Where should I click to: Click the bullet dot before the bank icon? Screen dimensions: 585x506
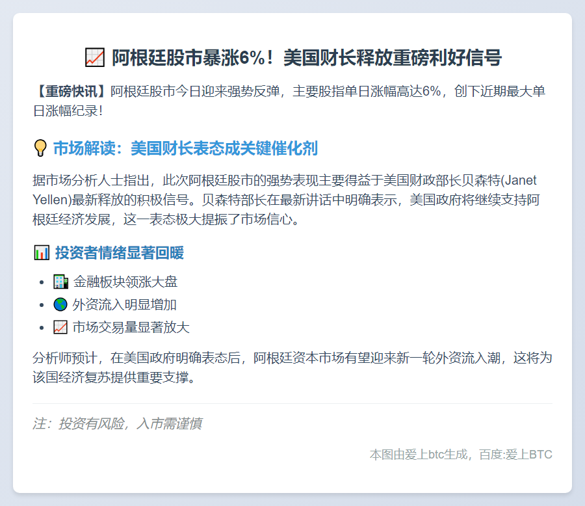(42, 282)
